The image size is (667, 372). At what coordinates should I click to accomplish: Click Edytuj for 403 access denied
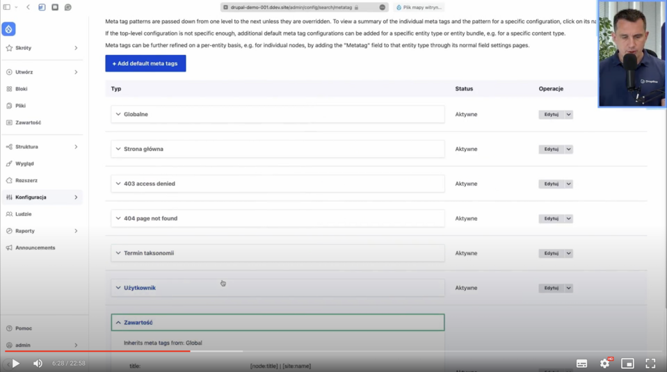(x=552, y=184)
